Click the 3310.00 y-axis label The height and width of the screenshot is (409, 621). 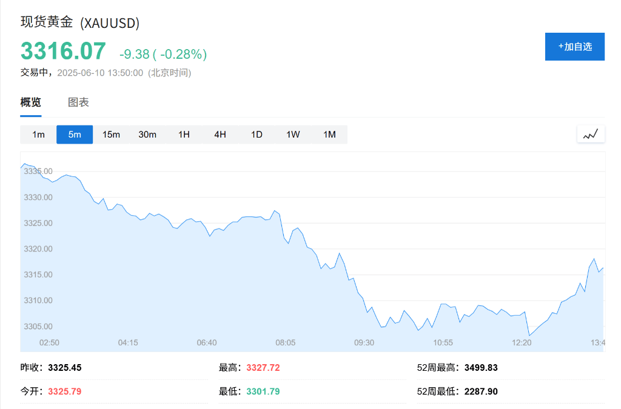[38, 300]
